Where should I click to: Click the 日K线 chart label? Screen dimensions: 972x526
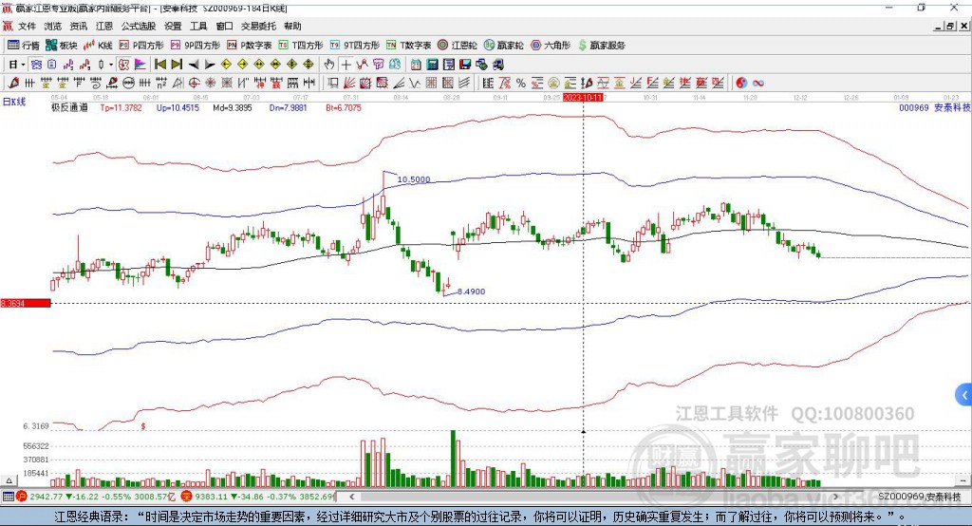click(14, 102)
